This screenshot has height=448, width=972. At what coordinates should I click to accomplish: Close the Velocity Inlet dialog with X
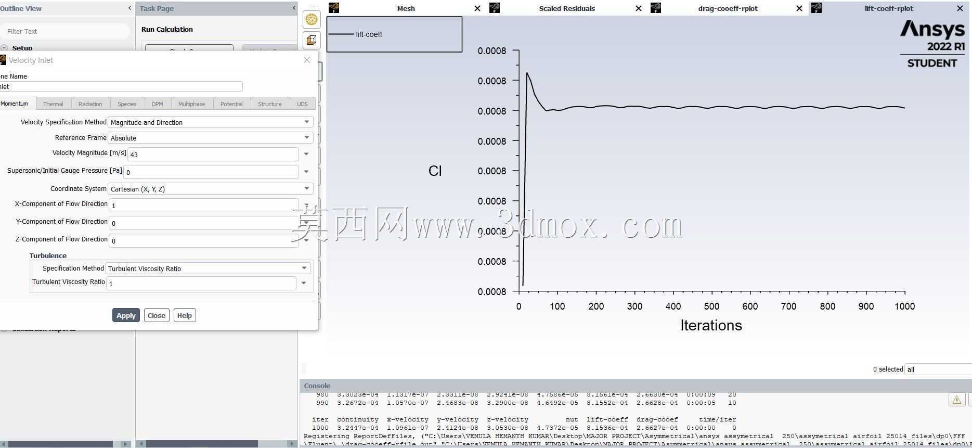307,60
